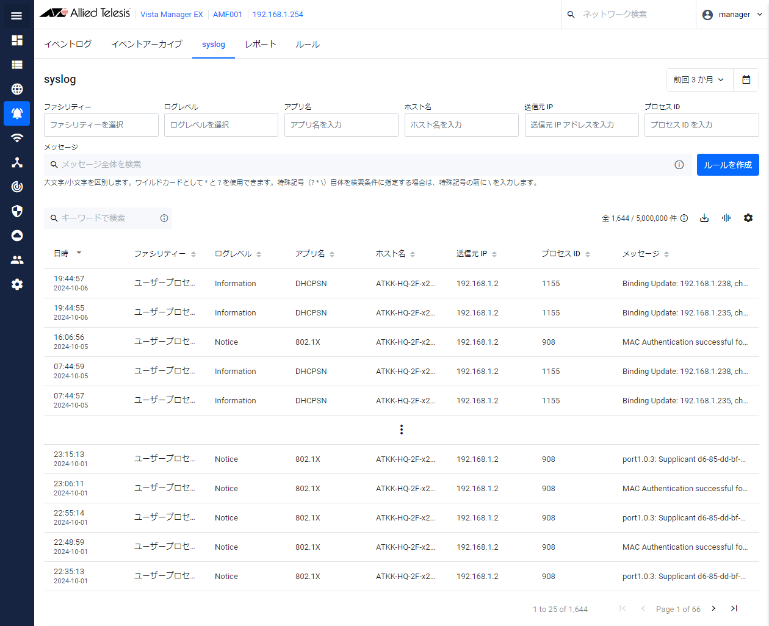Expand the 前回 3 か月 period dropdown
The height and width of the screenshot is (626, 769).
coord(699,80)
